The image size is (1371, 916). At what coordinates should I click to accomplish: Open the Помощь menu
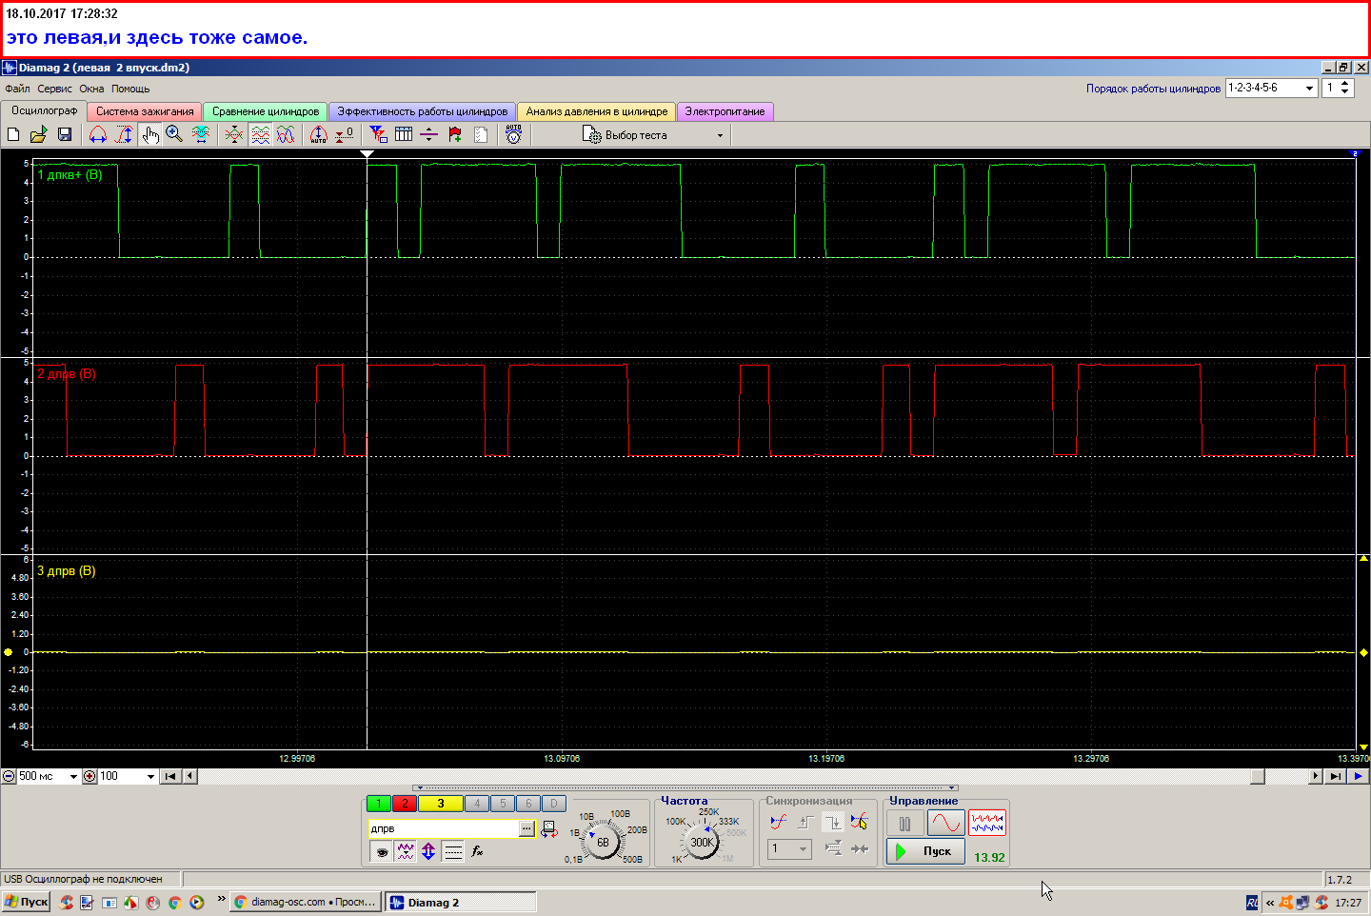130,89
